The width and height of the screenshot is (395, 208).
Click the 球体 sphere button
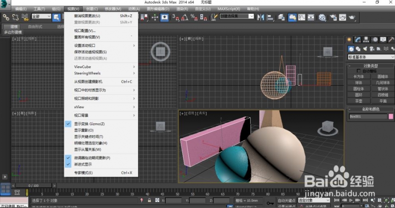[359, 82]
